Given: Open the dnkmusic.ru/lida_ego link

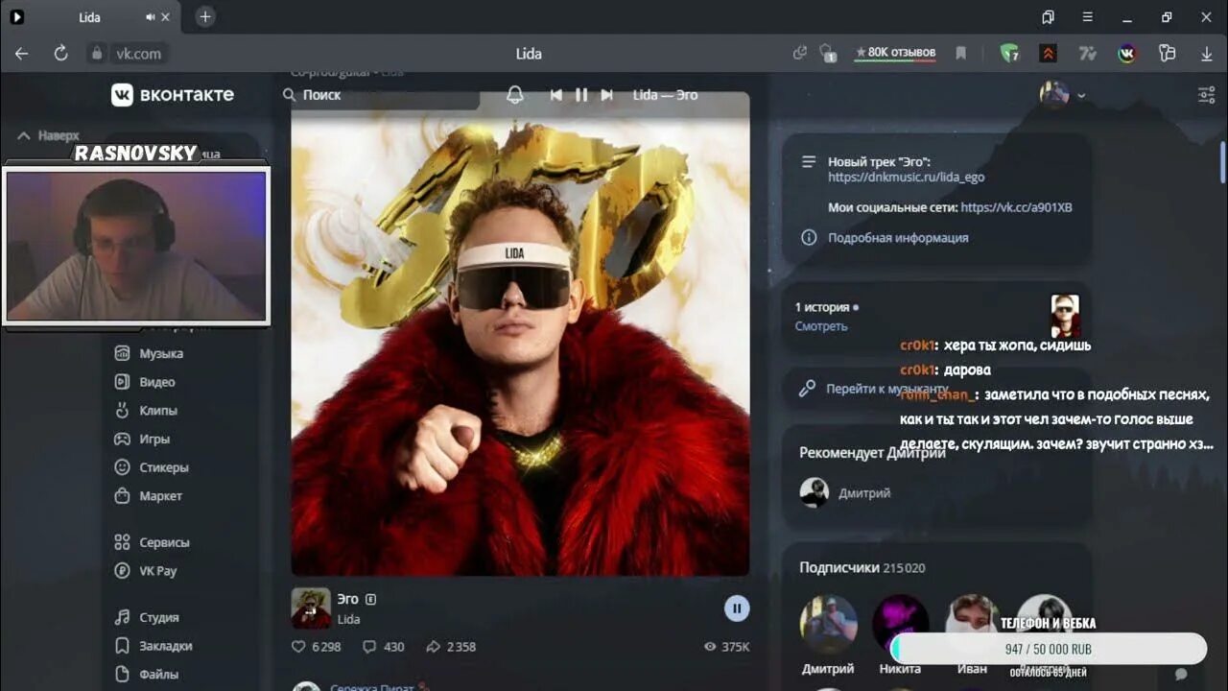Looking at the screenshot, I should [x=907, y=178].
